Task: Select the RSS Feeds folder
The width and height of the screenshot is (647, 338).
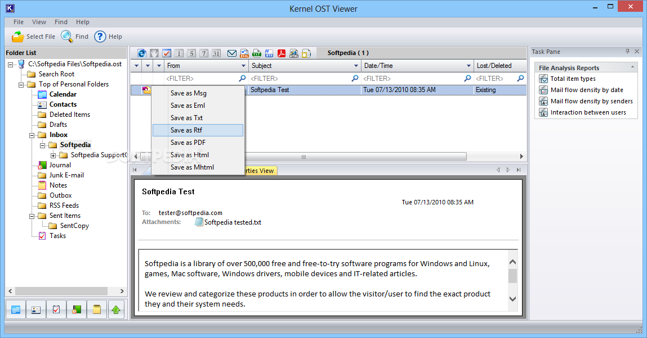Action: [x=64, y=205]
